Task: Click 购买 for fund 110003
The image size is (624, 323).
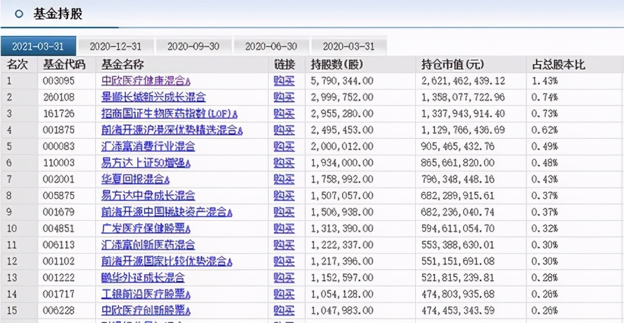Action: tap(284, 163)
